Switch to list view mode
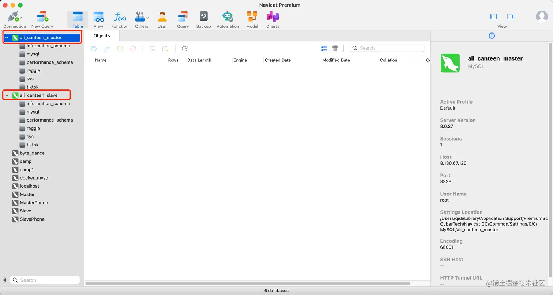This screenshot has width=553, height=295. [324, 48]
